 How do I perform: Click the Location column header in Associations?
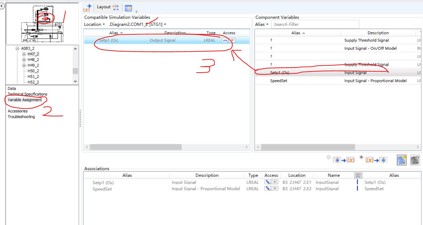pos(297,175)
